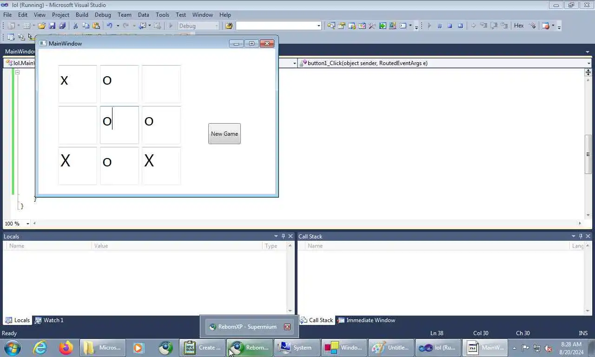Open the Tools menu
Screen dimensions: 595x357
pos(162,15)
